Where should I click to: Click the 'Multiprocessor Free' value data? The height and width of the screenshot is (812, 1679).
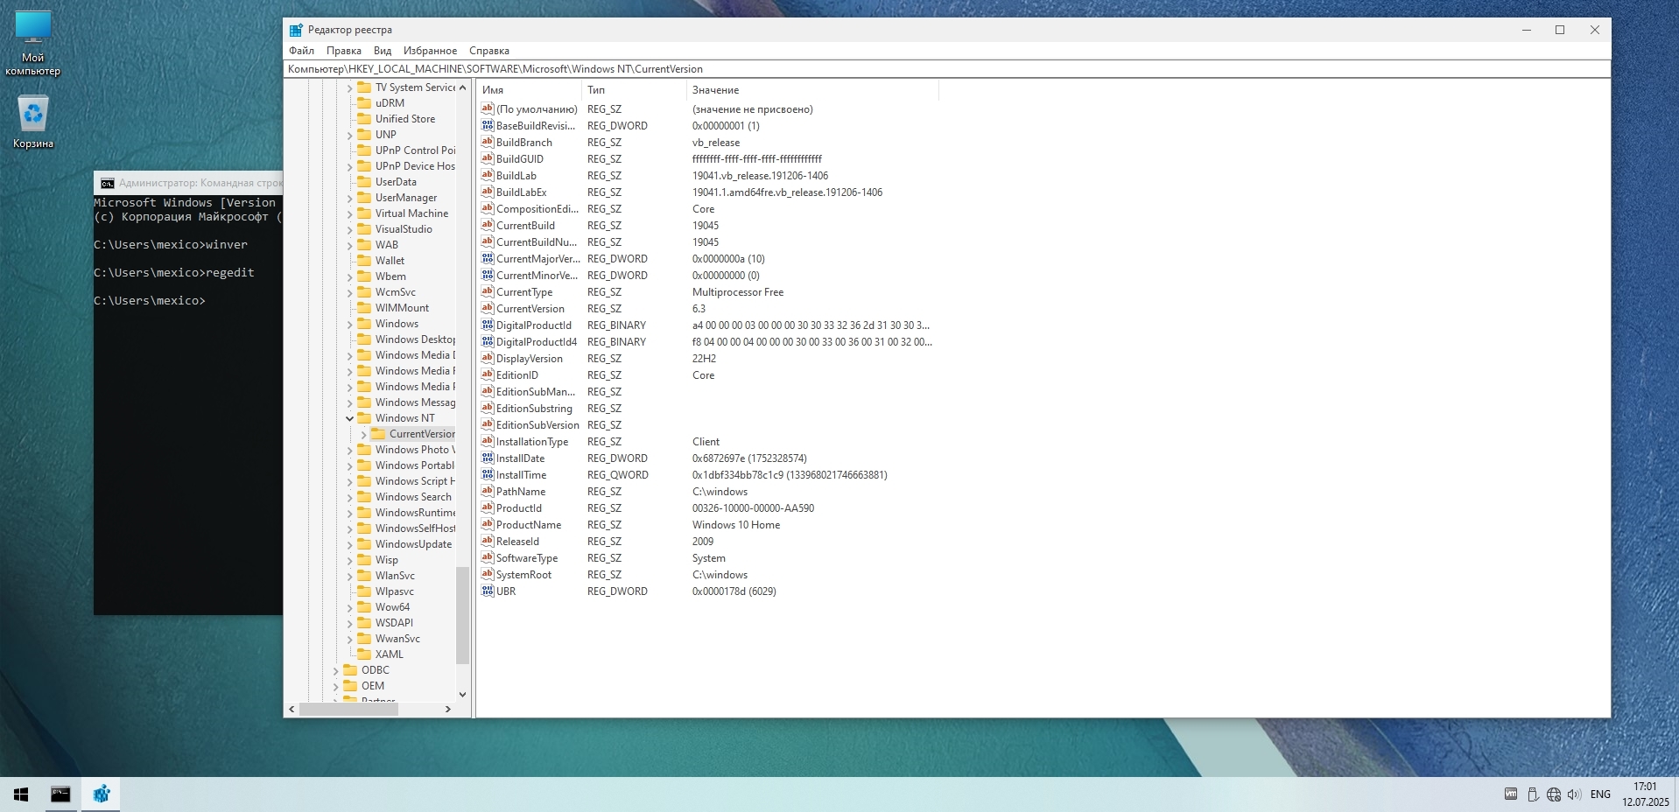click(738, 292)
